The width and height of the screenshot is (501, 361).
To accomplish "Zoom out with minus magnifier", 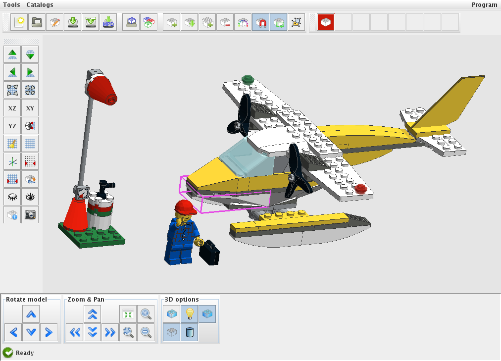I will (146, 332).
